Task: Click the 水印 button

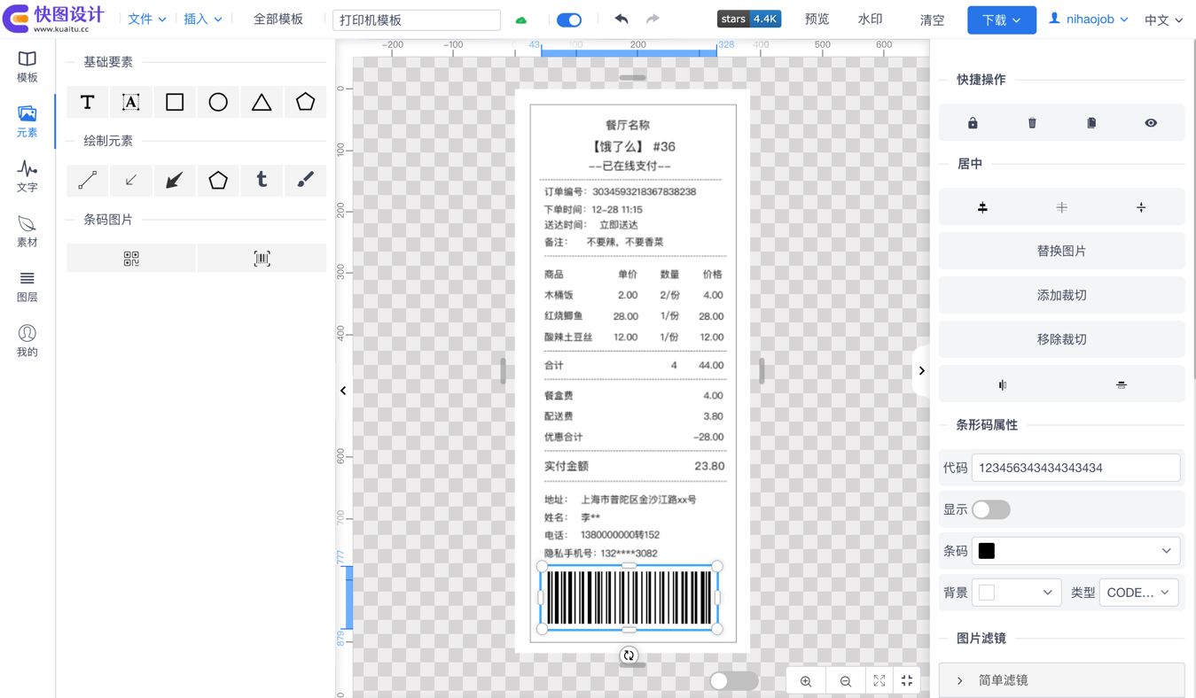Action: click(870, 19)
